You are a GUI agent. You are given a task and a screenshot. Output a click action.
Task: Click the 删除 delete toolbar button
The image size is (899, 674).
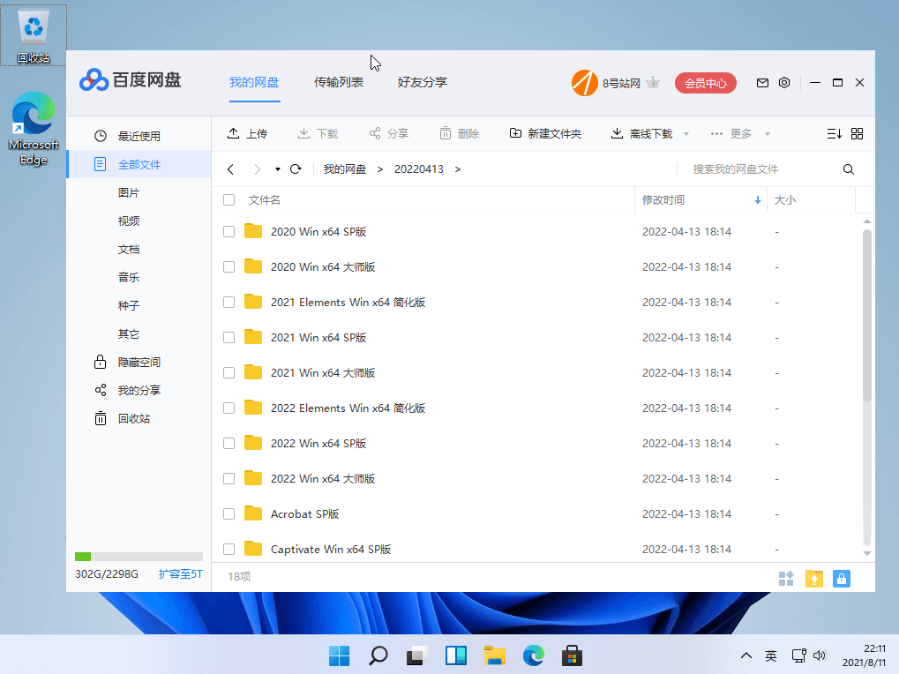point(460,133)
